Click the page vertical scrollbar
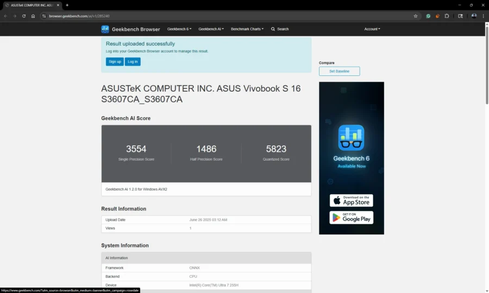Screen dimensions: 489x293 pos(487,65)
